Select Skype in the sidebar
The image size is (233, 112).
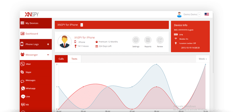pos(28,72)
